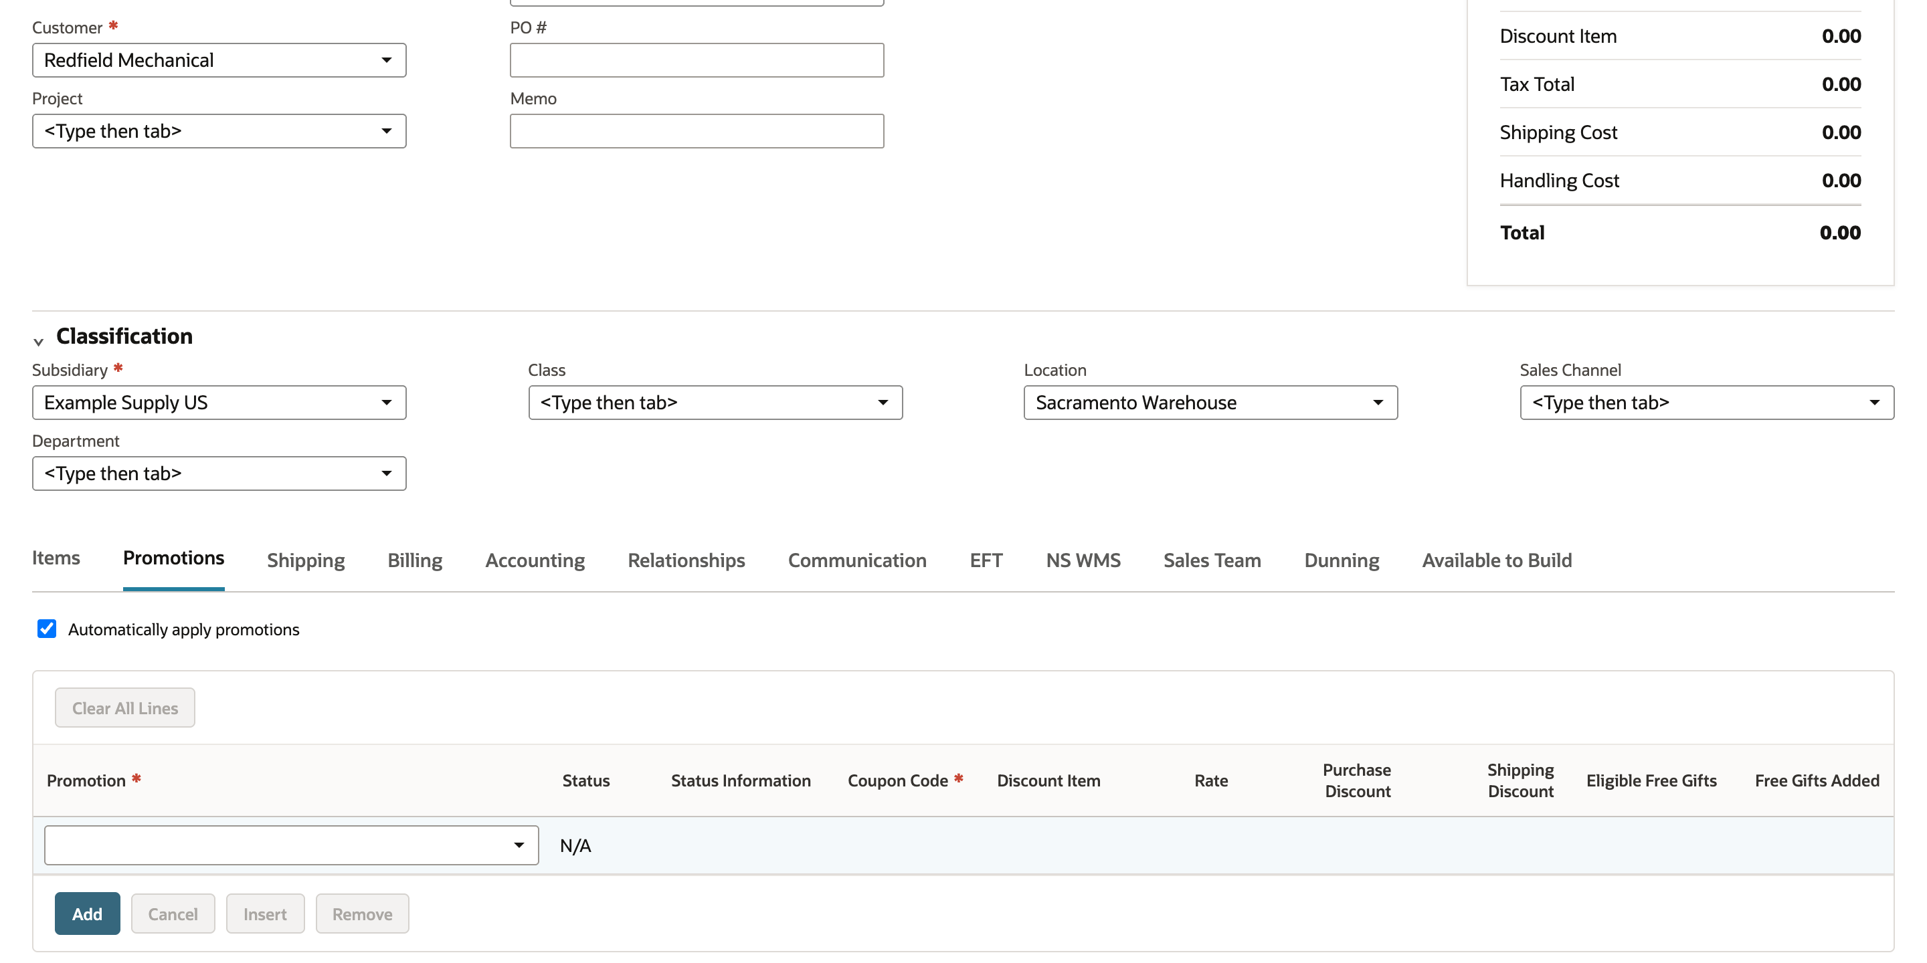Click the Rate column header
Image resolution: width=1927 pixels, height=963 pixels.
tap(1210, 780)
